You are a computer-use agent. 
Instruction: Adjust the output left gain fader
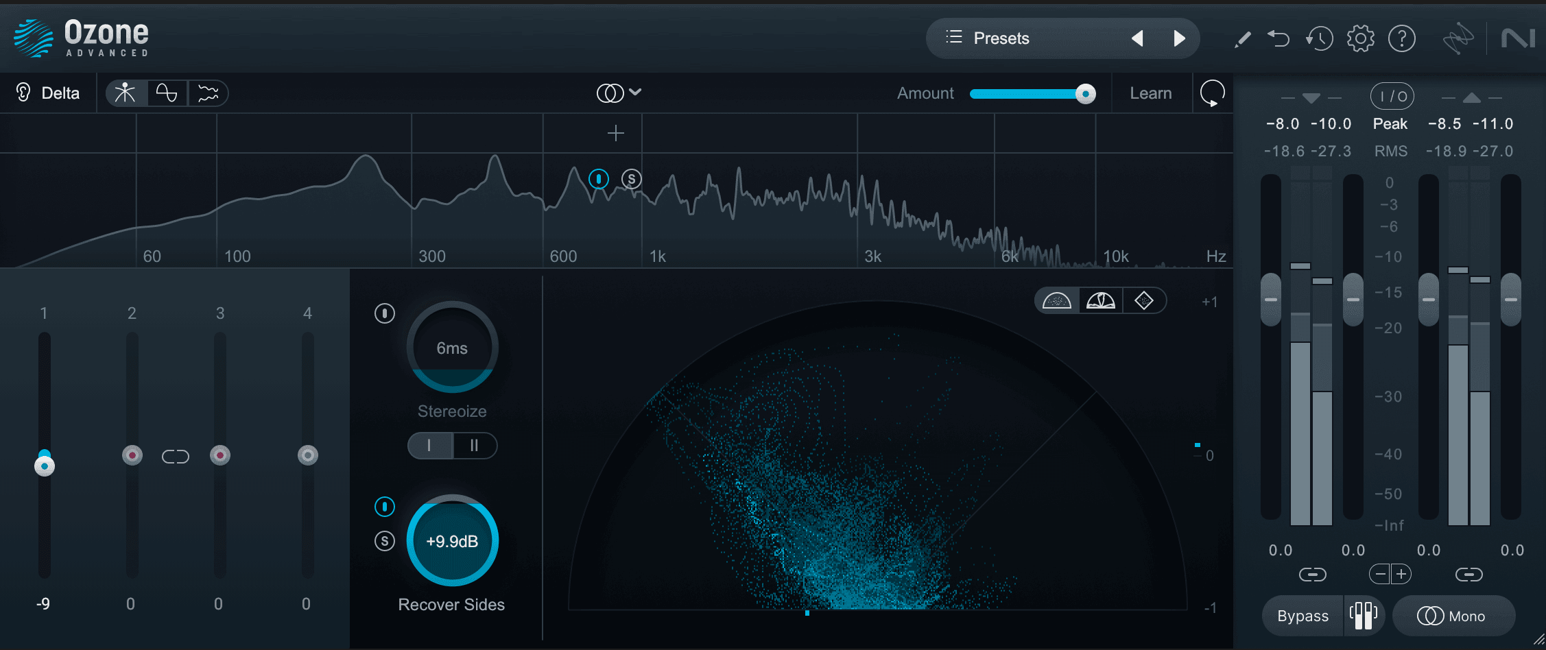coord(1428,300)
